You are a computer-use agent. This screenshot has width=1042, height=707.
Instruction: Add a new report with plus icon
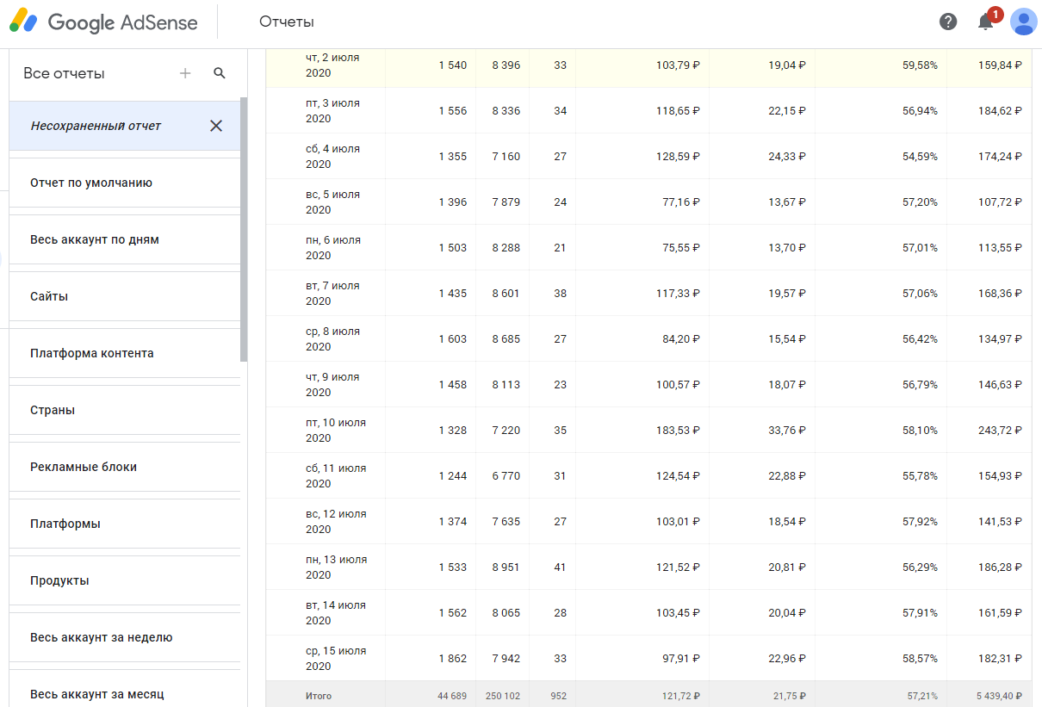[185, 73]
